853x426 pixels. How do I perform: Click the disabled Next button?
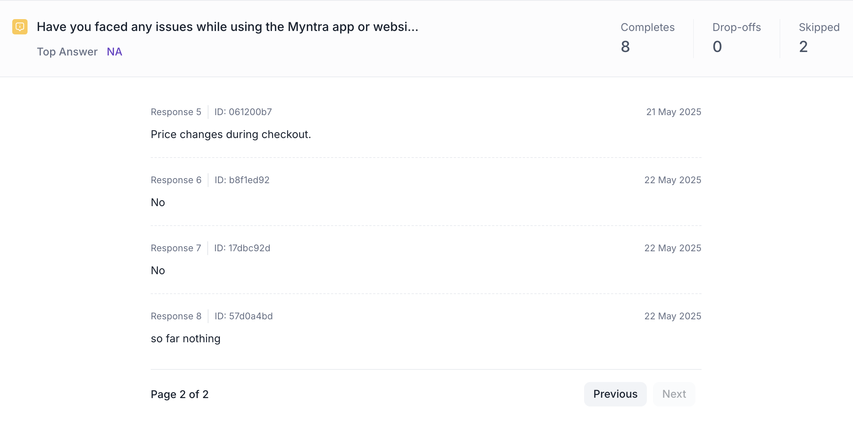pos(674,394)
